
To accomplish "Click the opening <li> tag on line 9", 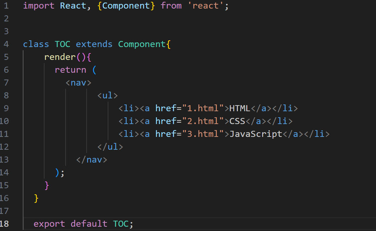I will tap(129, 108).
